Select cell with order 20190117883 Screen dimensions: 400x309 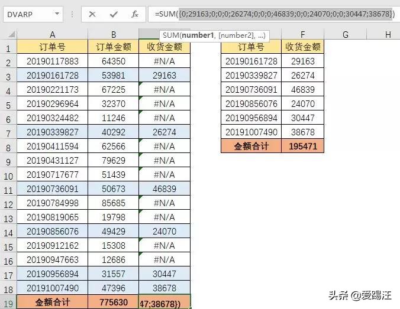coord(52,61)
